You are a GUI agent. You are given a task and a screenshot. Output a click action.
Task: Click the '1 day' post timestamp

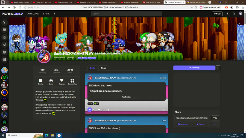[x=163, y=121]
